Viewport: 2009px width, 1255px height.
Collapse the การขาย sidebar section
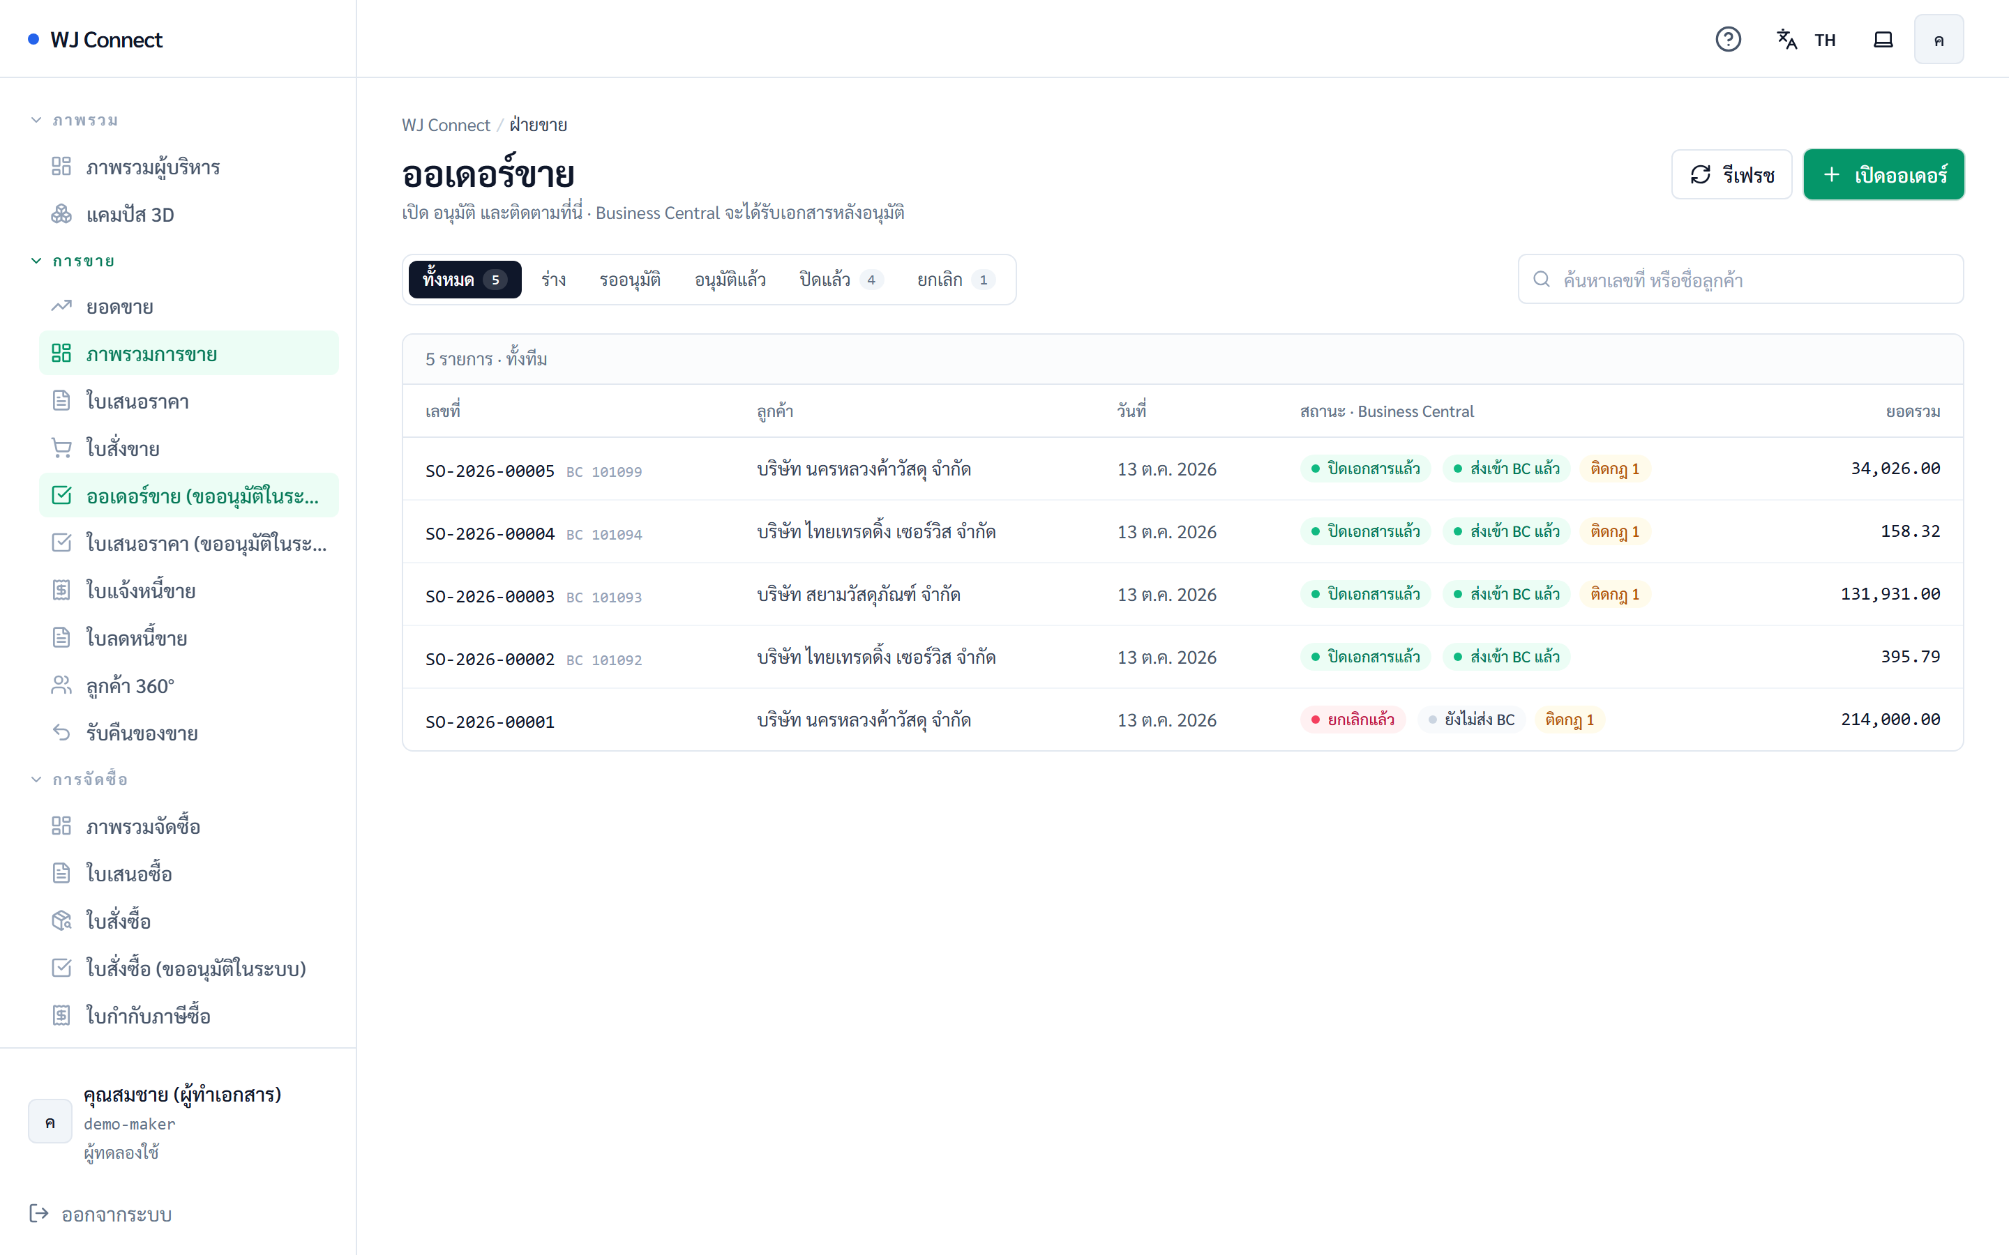click(x=73, y=261)
